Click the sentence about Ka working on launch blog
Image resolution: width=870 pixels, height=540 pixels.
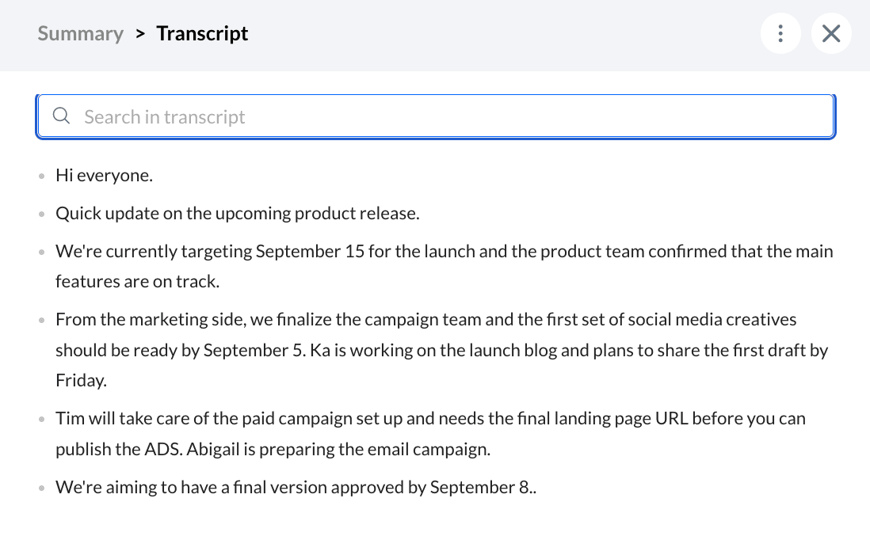(x=569, y=351)
